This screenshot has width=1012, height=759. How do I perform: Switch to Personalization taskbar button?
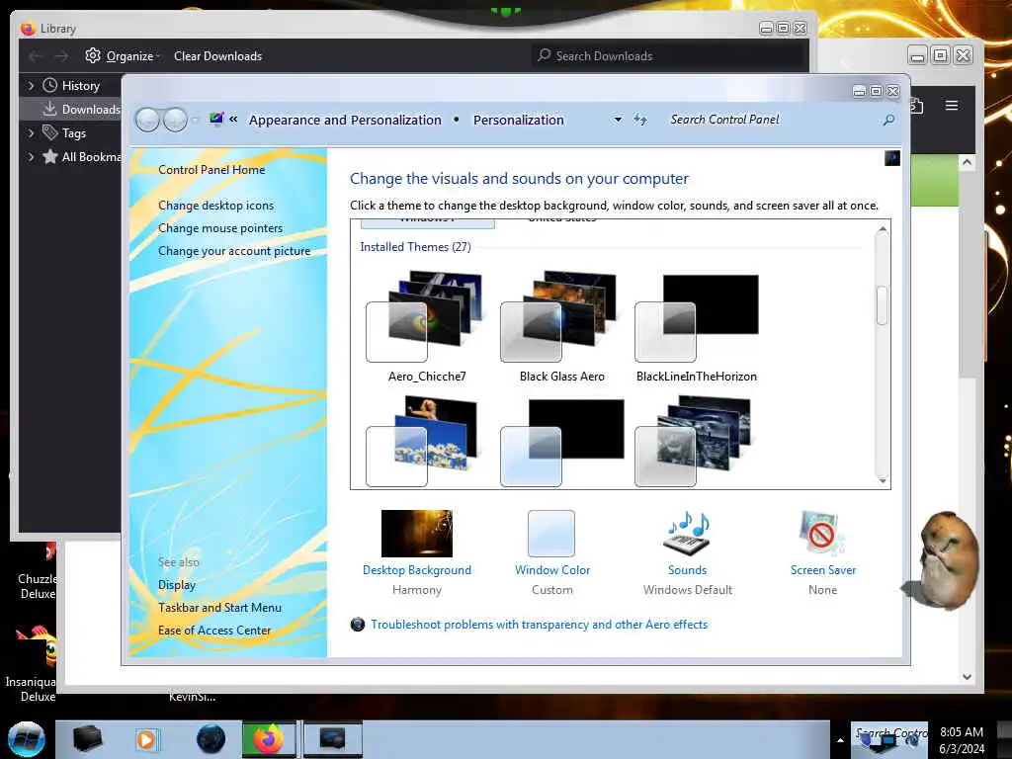(x=332, y=739)
